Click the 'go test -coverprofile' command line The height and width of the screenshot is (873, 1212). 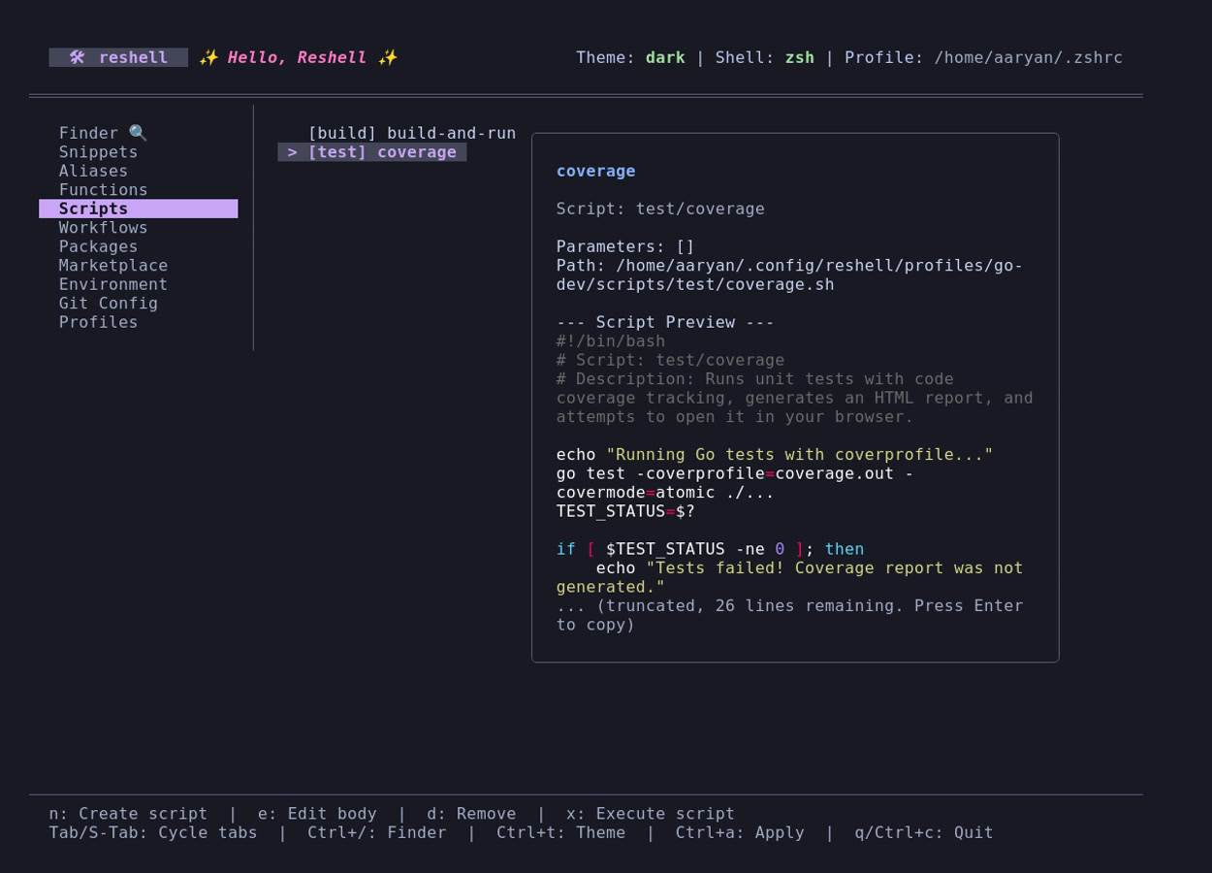coord(735,483)
